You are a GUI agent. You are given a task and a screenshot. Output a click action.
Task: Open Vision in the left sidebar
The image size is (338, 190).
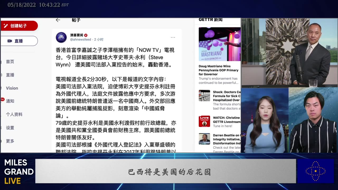pyautogui.click(x=12, y=88)
